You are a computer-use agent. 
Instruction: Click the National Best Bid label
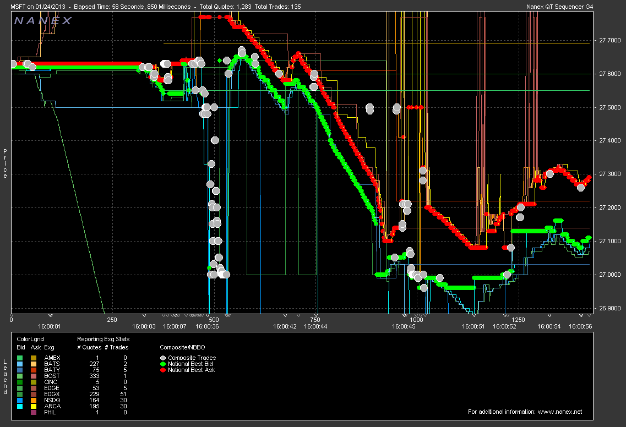pos(190,364)
